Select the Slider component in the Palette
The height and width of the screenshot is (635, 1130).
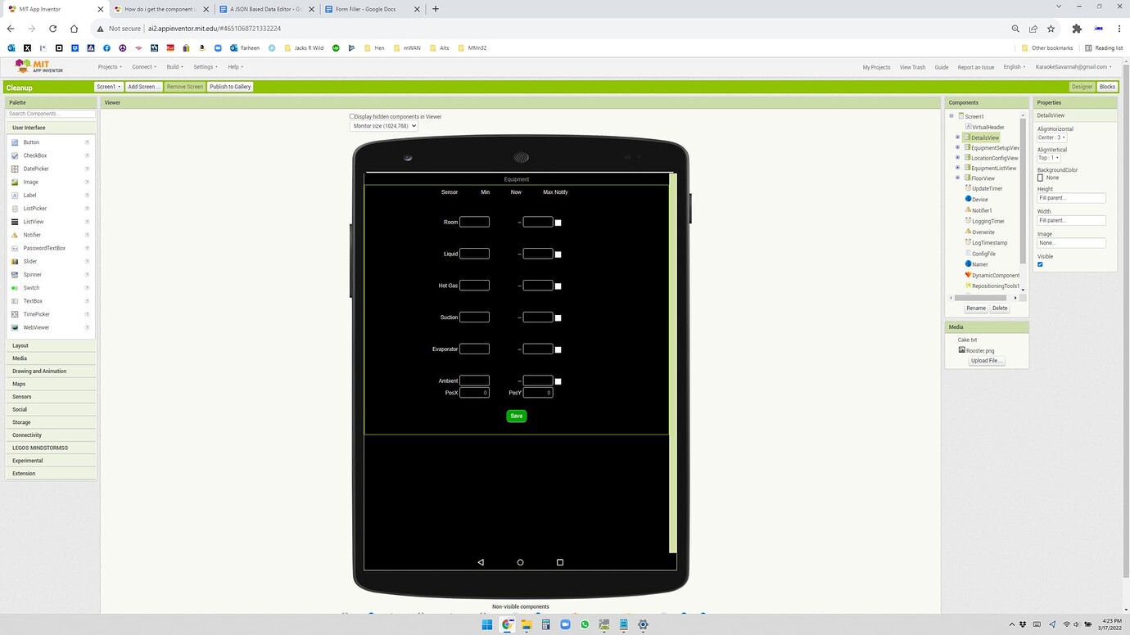29,261
